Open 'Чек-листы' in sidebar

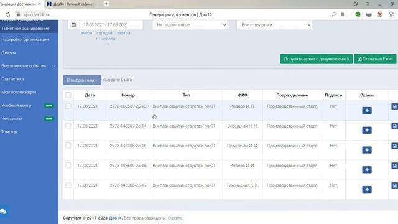(x=12, y=119)
